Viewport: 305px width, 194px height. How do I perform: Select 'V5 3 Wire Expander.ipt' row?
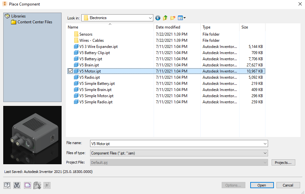[x=166, y=47]
